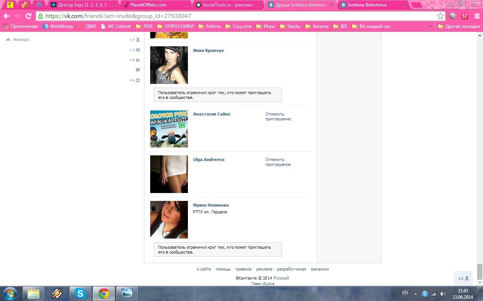Click Ирина Новикова profile photo

pyautogui.click(x=169, y=220)
